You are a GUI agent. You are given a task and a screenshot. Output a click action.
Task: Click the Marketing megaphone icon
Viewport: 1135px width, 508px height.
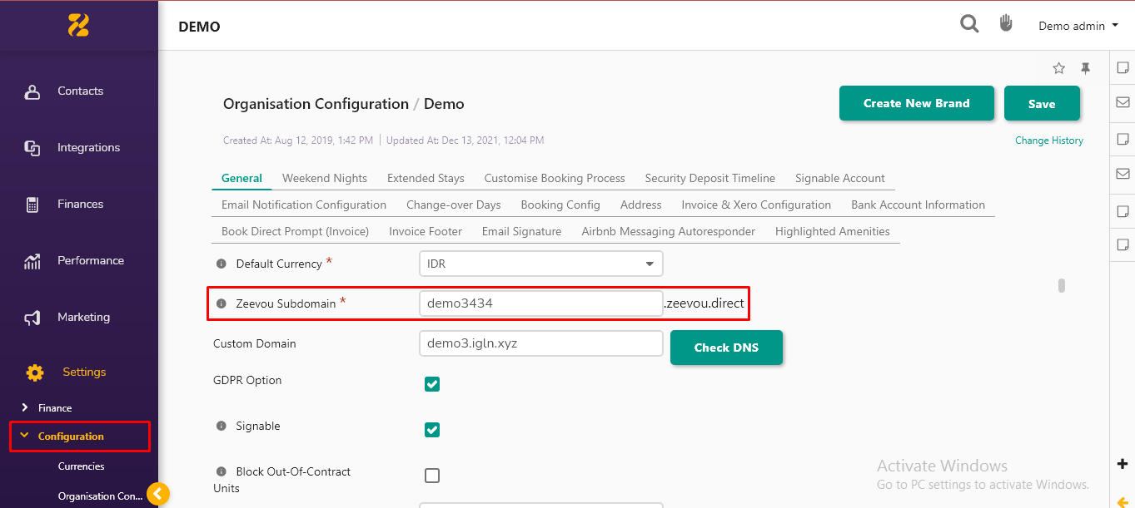[32, 318]
